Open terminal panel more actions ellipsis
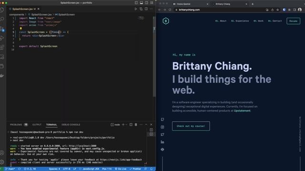 point(141,124)
